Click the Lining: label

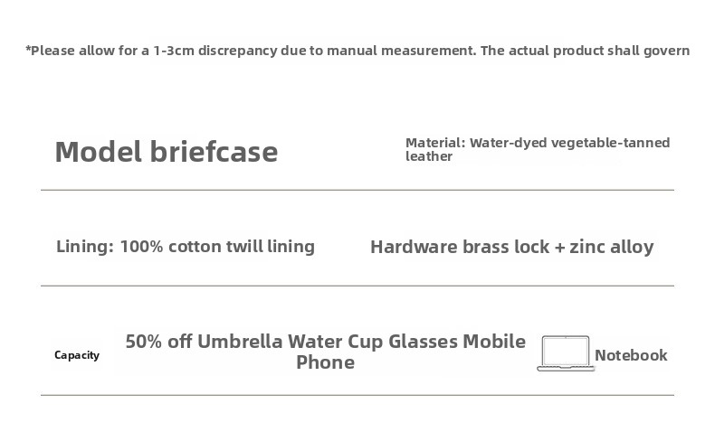[x=85, y=246]
